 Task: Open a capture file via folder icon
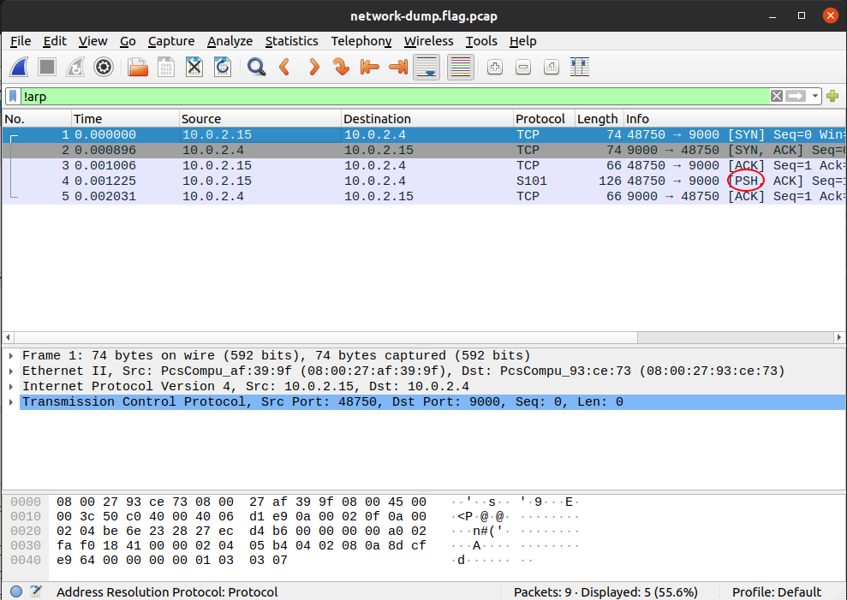tap(137, 67)
